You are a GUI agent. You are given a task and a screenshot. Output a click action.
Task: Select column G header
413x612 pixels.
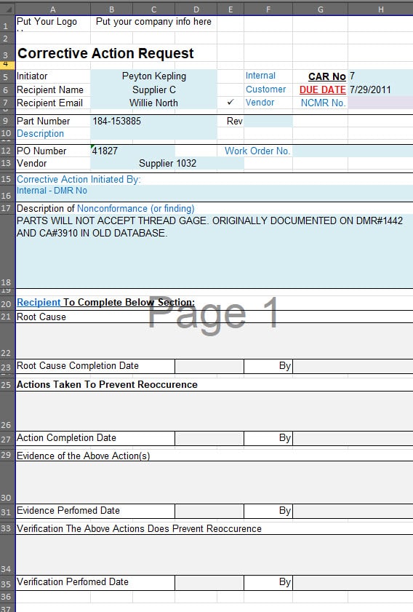click(320, 9)
